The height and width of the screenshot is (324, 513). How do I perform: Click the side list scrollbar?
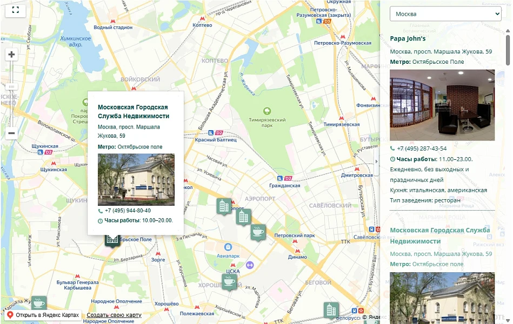click(508, 49)
